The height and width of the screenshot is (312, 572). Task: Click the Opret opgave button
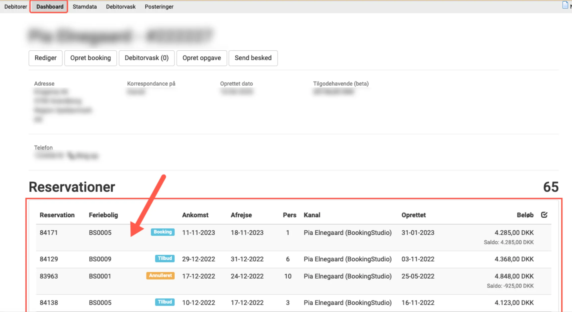pos(201,58)
